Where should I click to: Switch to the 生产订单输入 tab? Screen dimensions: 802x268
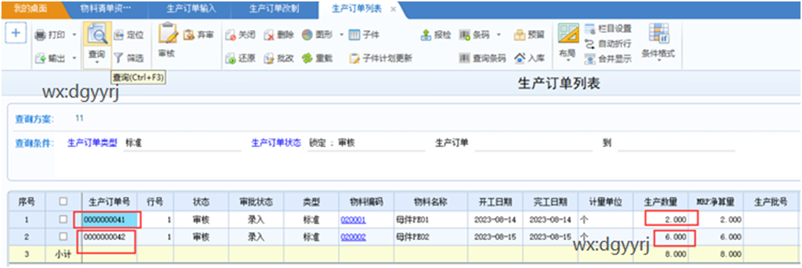tap(191, 9)
